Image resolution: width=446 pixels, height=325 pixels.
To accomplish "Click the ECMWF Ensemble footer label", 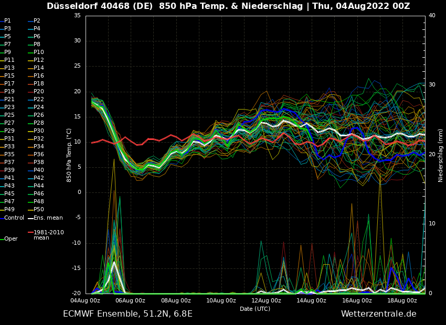I will (x=128, y=314).
